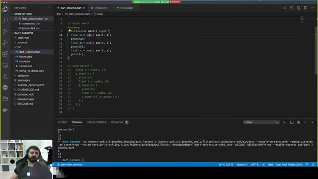The height and width of the screenshot is (179, 318).
Task: Click bin in the breadcrumb path
Action: 59,14
